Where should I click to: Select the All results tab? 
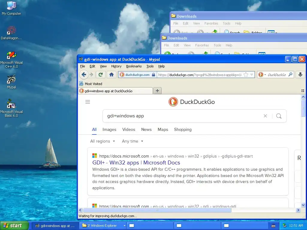(x=94, y=129)
